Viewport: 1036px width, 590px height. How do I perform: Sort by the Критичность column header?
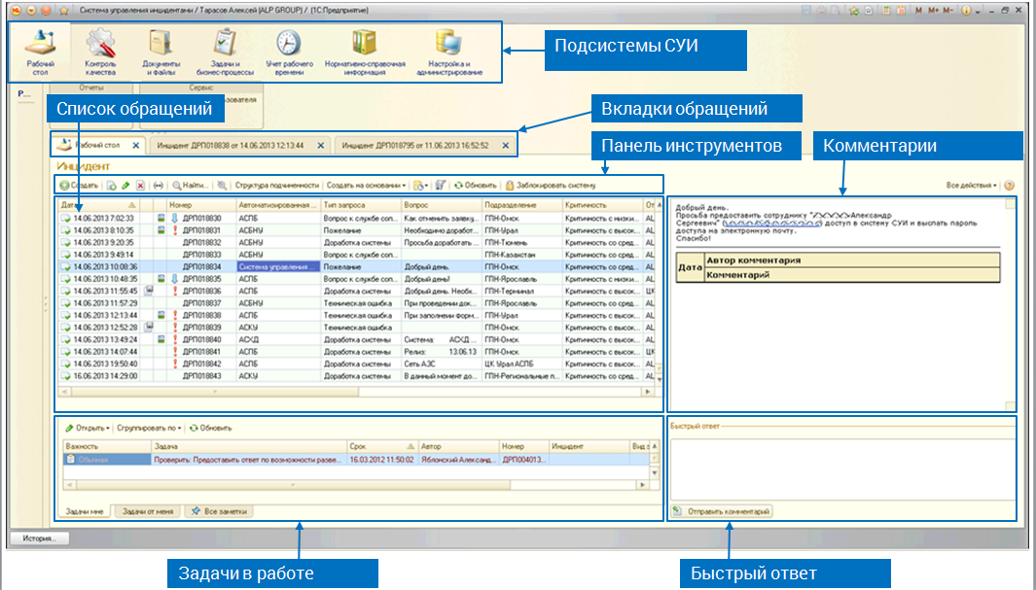pyautogui.click(x=601, y=205)
